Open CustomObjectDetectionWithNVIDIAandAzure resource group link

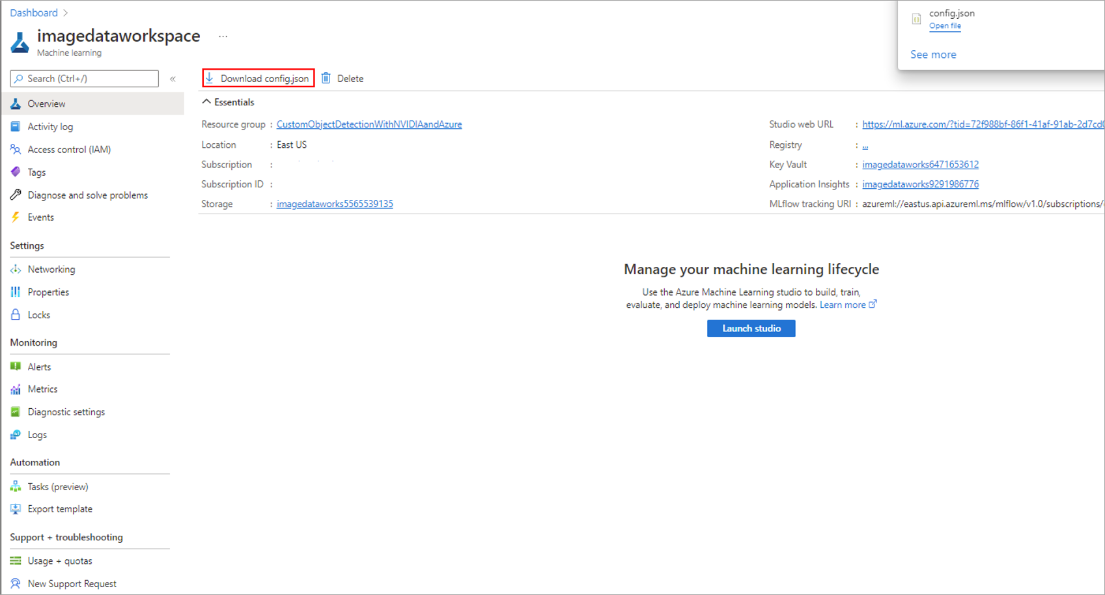(x=369, y=124)
